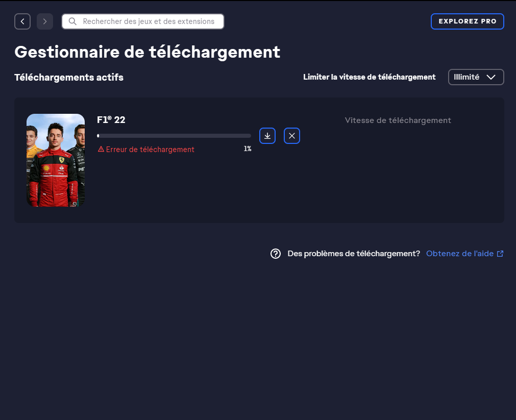Click the F1 22 download progress bar
Image resolution: width=516 pixels, height=420 pixels.
coord(174,136)
